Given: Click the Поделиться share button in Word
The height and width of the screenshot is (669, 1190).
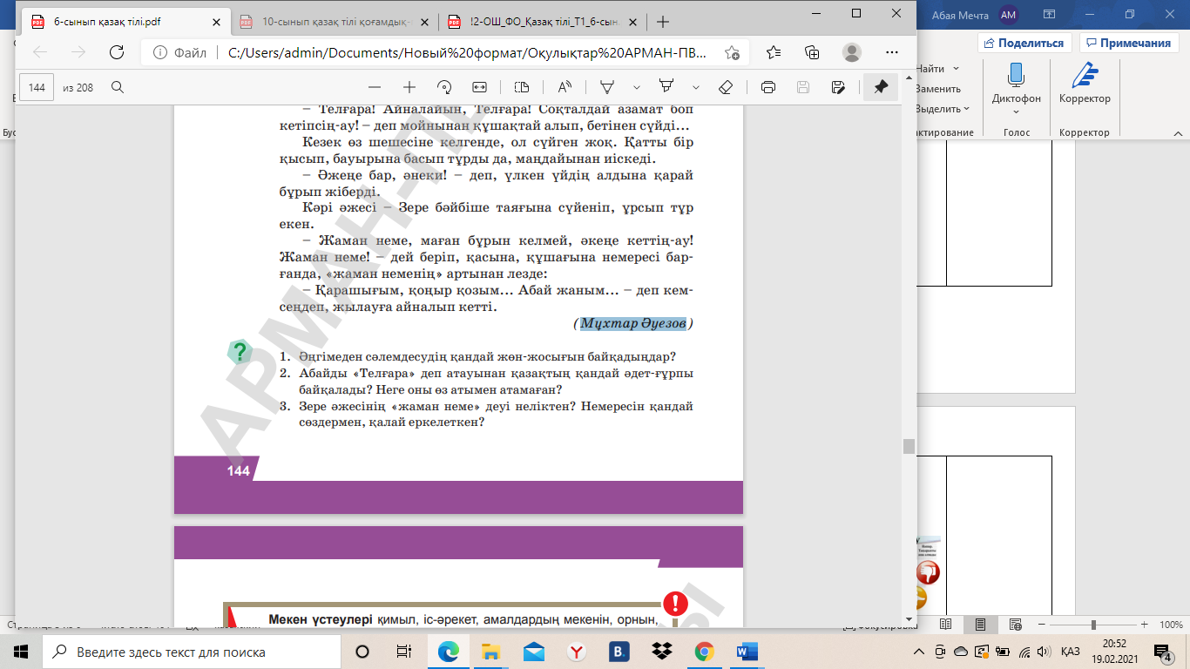Looking at the screenshot, I should coord(1024,43).
